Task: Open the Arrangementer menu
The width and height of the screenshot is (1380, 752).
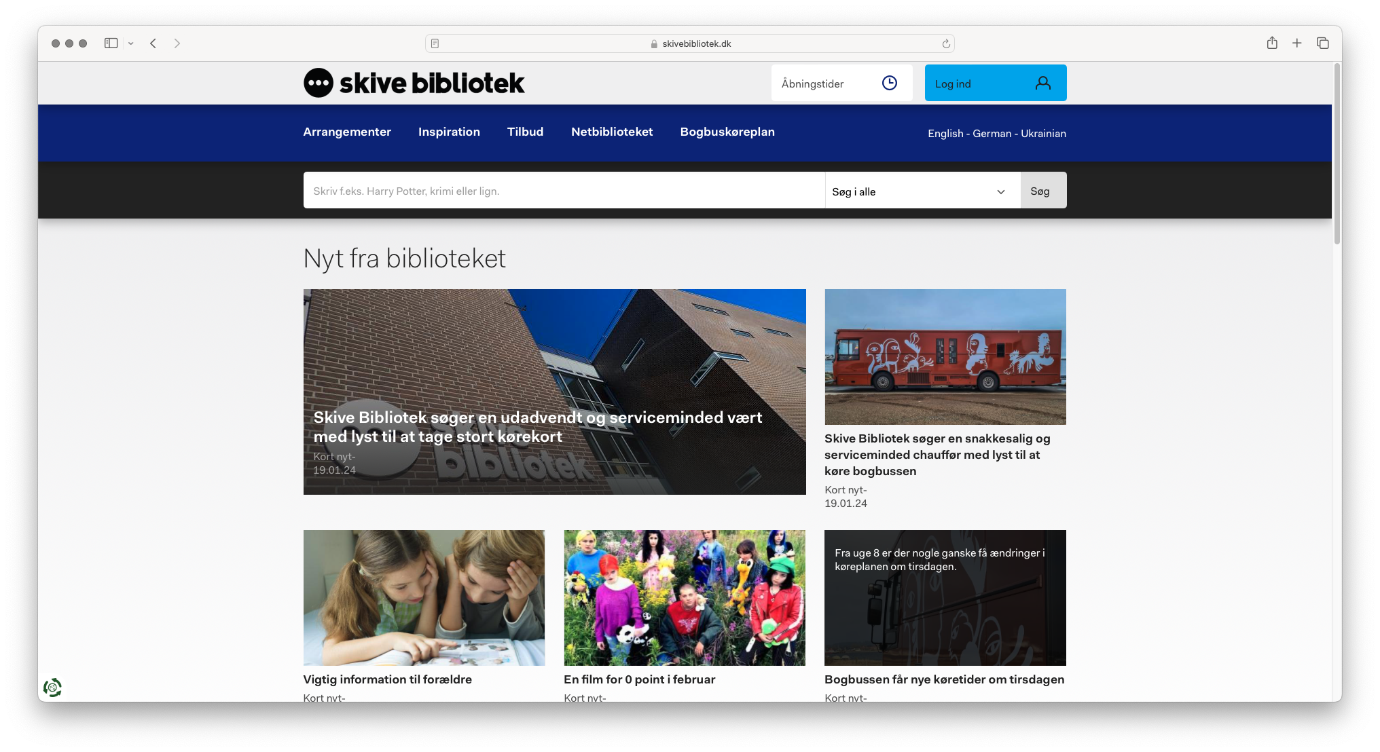Action: coord(347,132)
